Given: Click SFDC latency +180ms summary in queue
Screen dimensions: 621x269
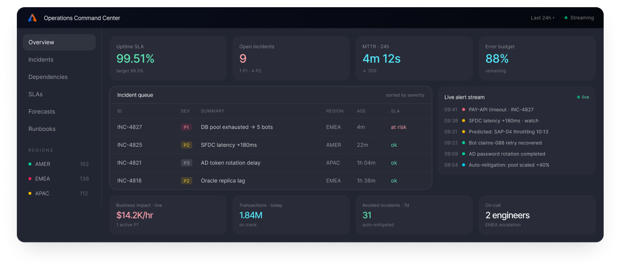Looking at the screenshot, I should (x=229, y=145).
